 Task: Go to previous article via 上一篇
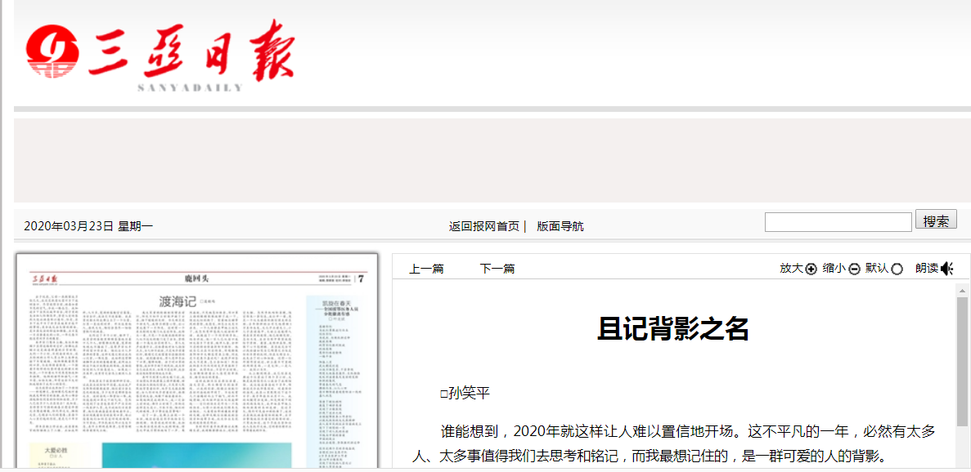click(x=426, y=269)
